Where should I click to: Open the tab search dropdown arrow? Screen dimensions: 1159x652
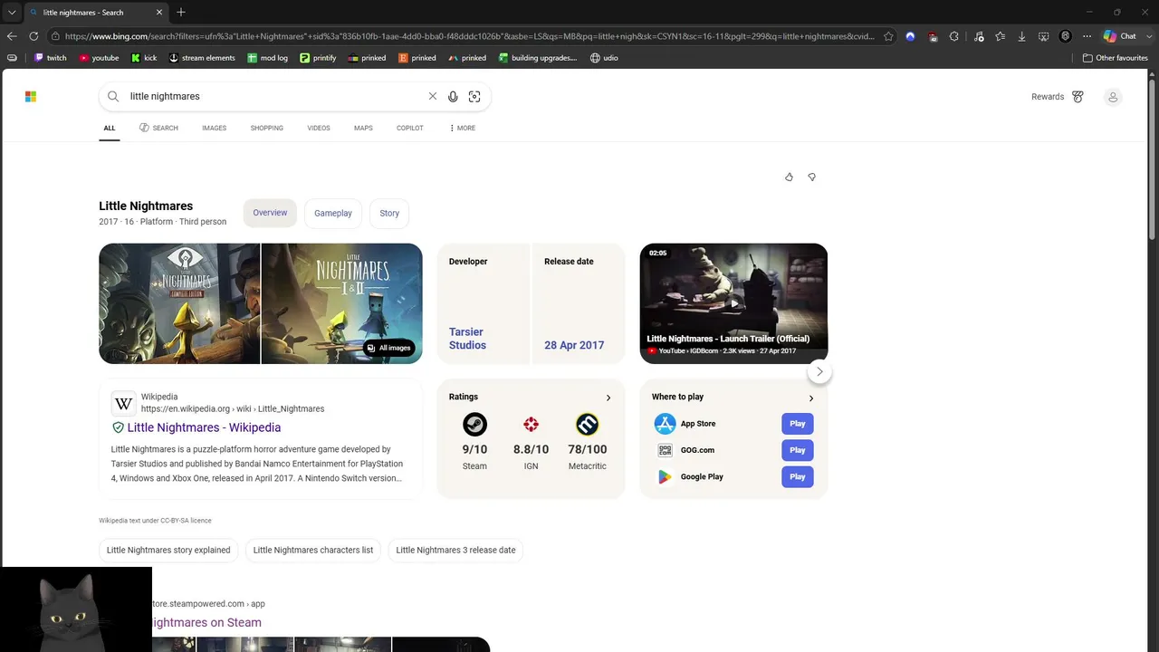coord(12,13)
